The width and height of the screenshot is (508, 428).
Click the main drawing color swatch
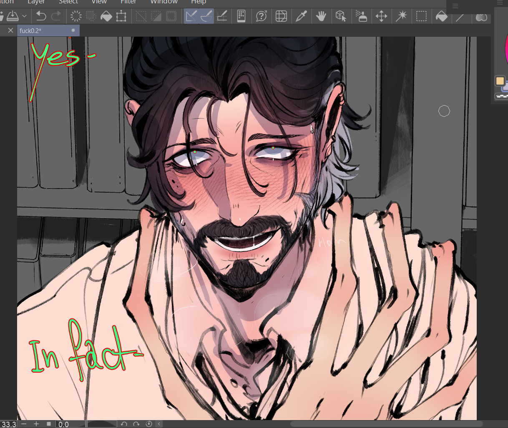(500, 81)
